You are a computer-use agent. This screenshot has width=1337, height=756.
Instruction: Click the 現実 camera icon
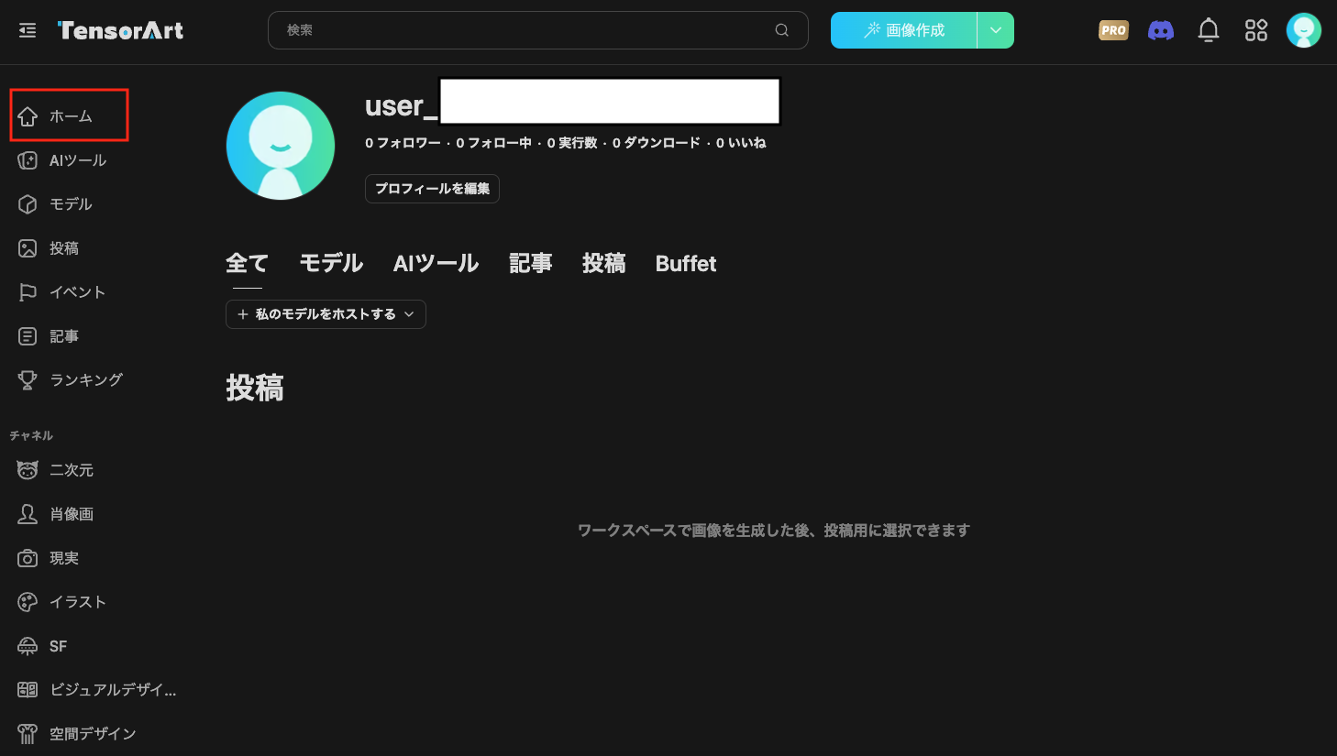[28, 558]
